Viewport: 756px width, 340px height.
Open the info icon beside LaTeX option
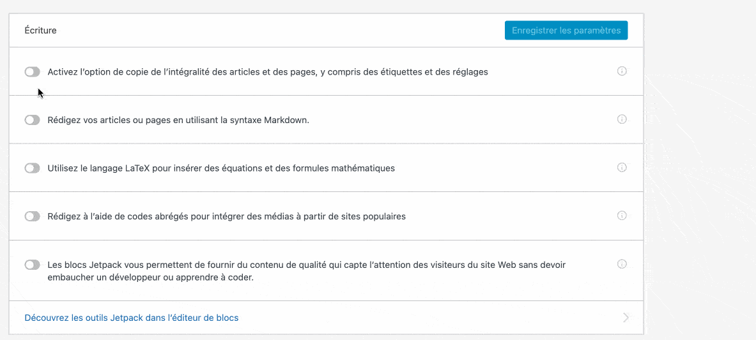[622, 168]
